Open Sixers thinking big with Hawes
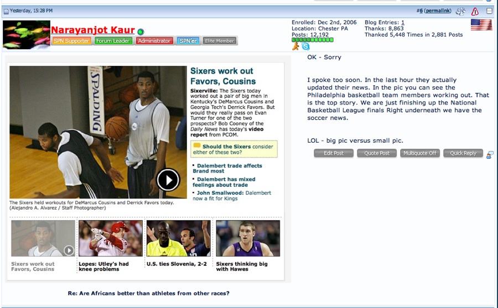Screen dimensions: 498x308 coord(242,267)
